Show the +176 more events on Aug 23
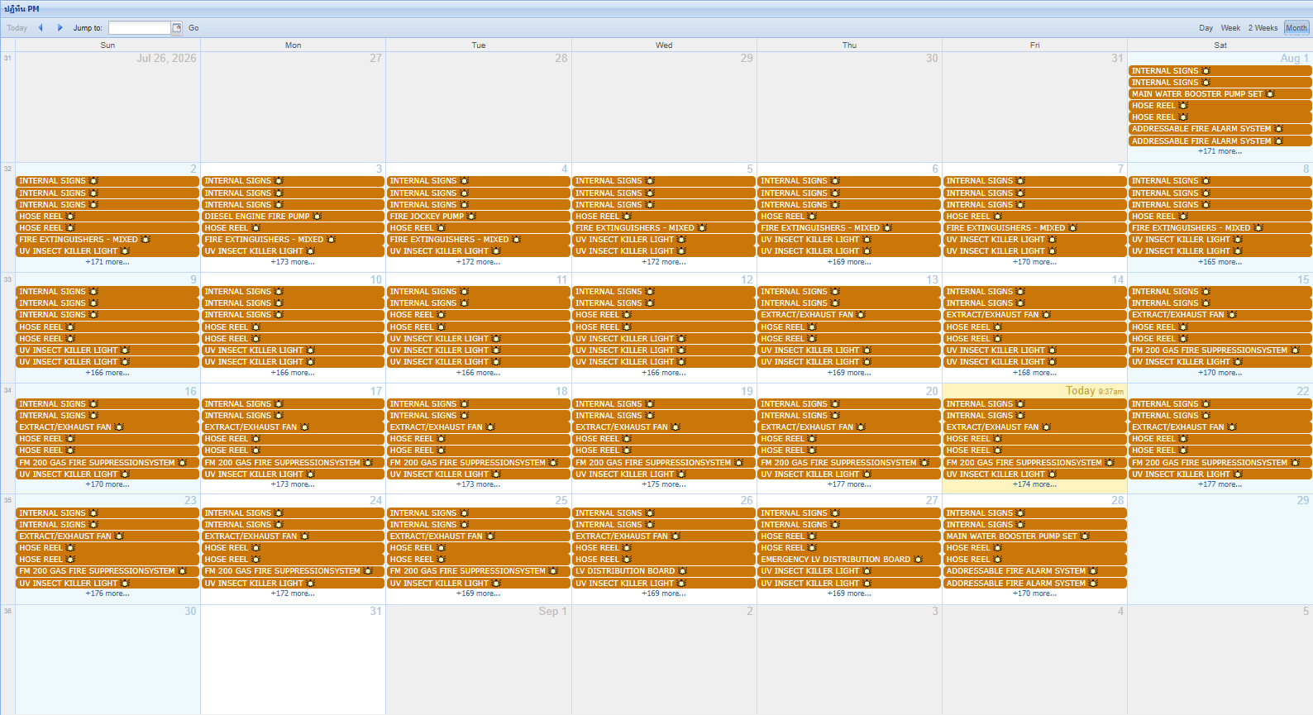The width and height of the screenshot is (1313, 715). pos(107,593)
